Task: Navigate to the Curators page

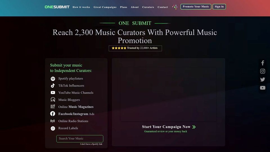Action: click(148, 7)
